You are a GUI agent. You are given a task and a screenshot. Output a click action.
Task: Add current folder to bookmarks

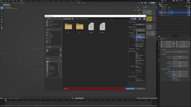point(61,49)
